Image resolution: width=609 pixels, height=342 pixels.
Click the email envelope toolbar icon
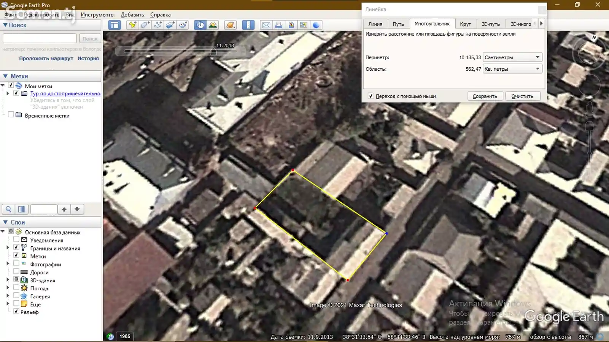pyautogui.click(x=266, y=25)
